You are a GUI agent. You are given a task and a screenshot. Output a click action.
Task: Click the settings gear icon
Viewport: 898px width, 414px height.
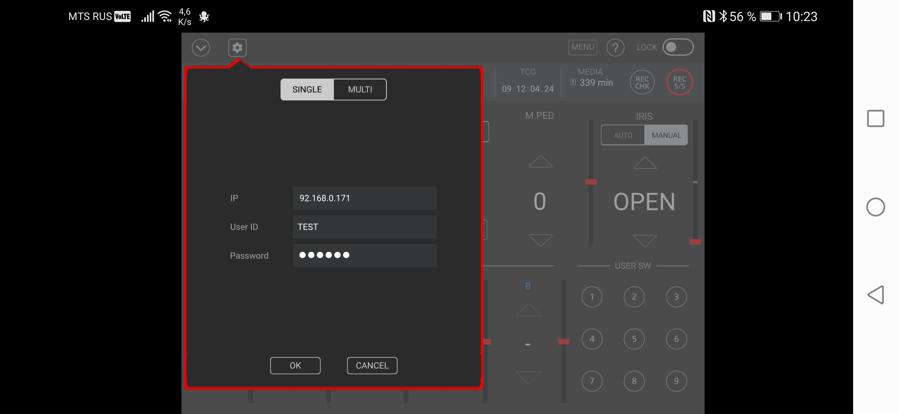point(237,48)
